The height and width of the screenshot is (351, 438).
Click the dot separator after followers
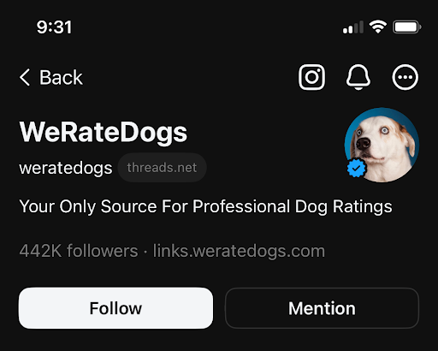click(145, 252)
